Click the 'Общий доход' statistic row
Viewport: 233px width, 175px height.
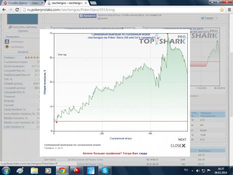[22, 83]
